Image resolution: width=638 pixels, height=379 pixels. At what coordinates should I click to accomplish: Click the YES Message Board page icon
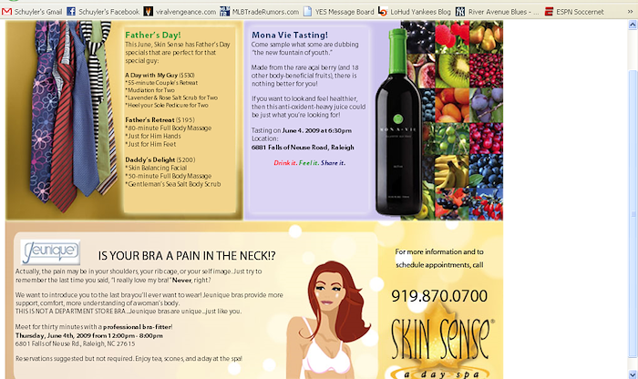(x=308, y=11)
